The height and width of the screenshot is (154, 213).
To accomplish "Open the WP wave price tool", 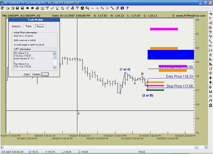I will (47, 8).
